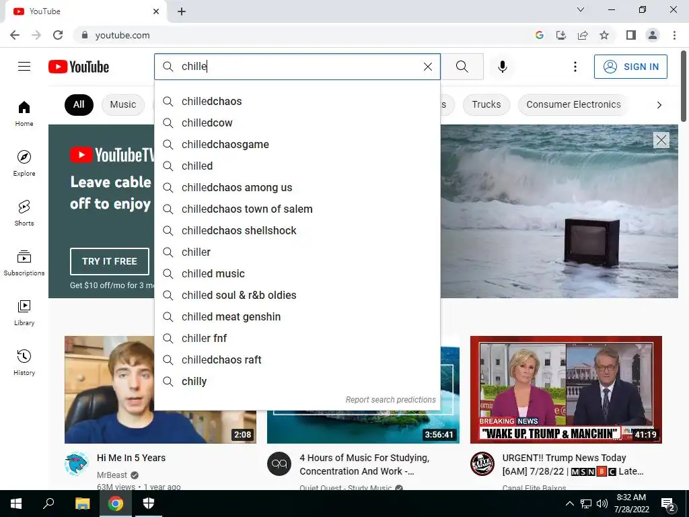689x517 pixels.
Task: Bookmark this page with star icon
Action: click(x=604, y=35)
